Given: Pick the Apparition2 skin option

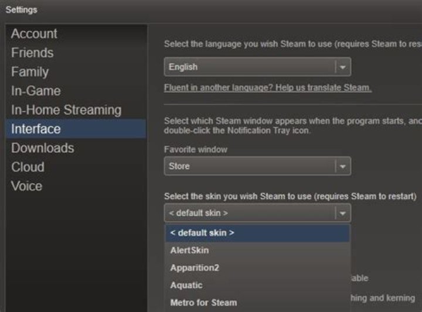Looking at the screenshot, I should 257,268.
